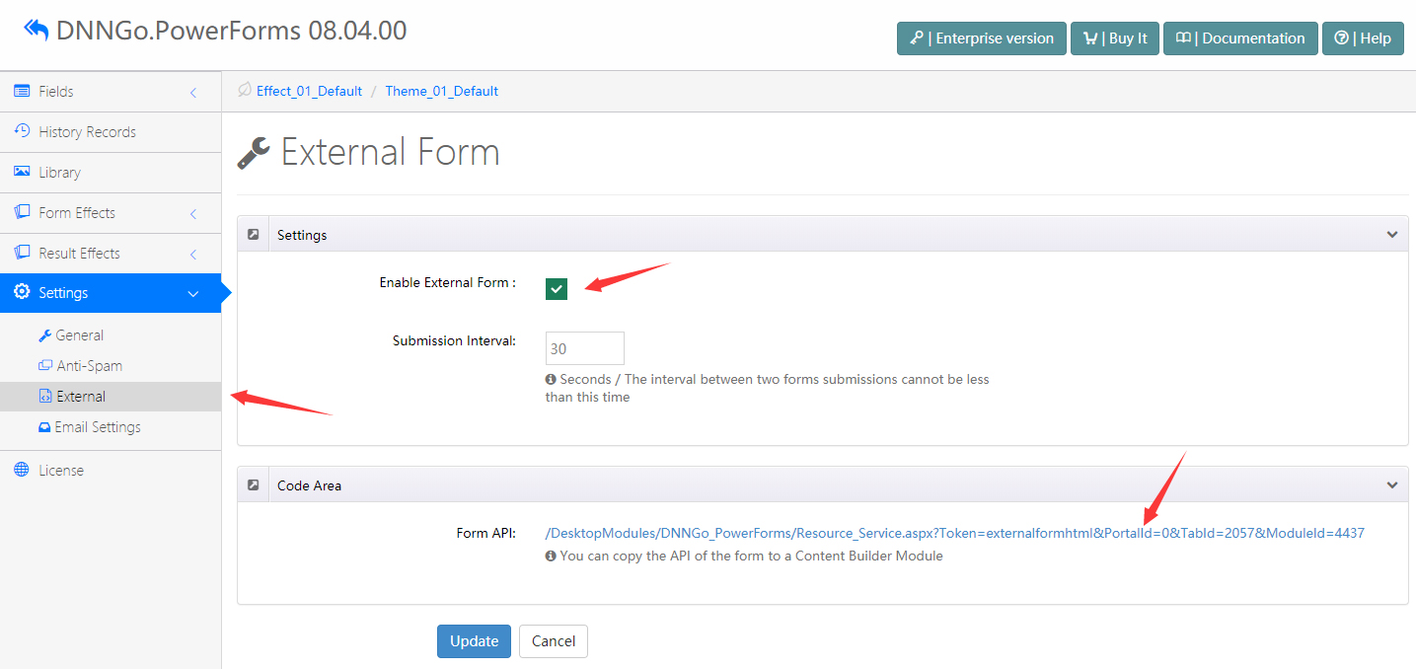This screenshot has width=1416, height=669.
Task: Select the Email Settings envelope icon
Action: click(x=44, y=426)
